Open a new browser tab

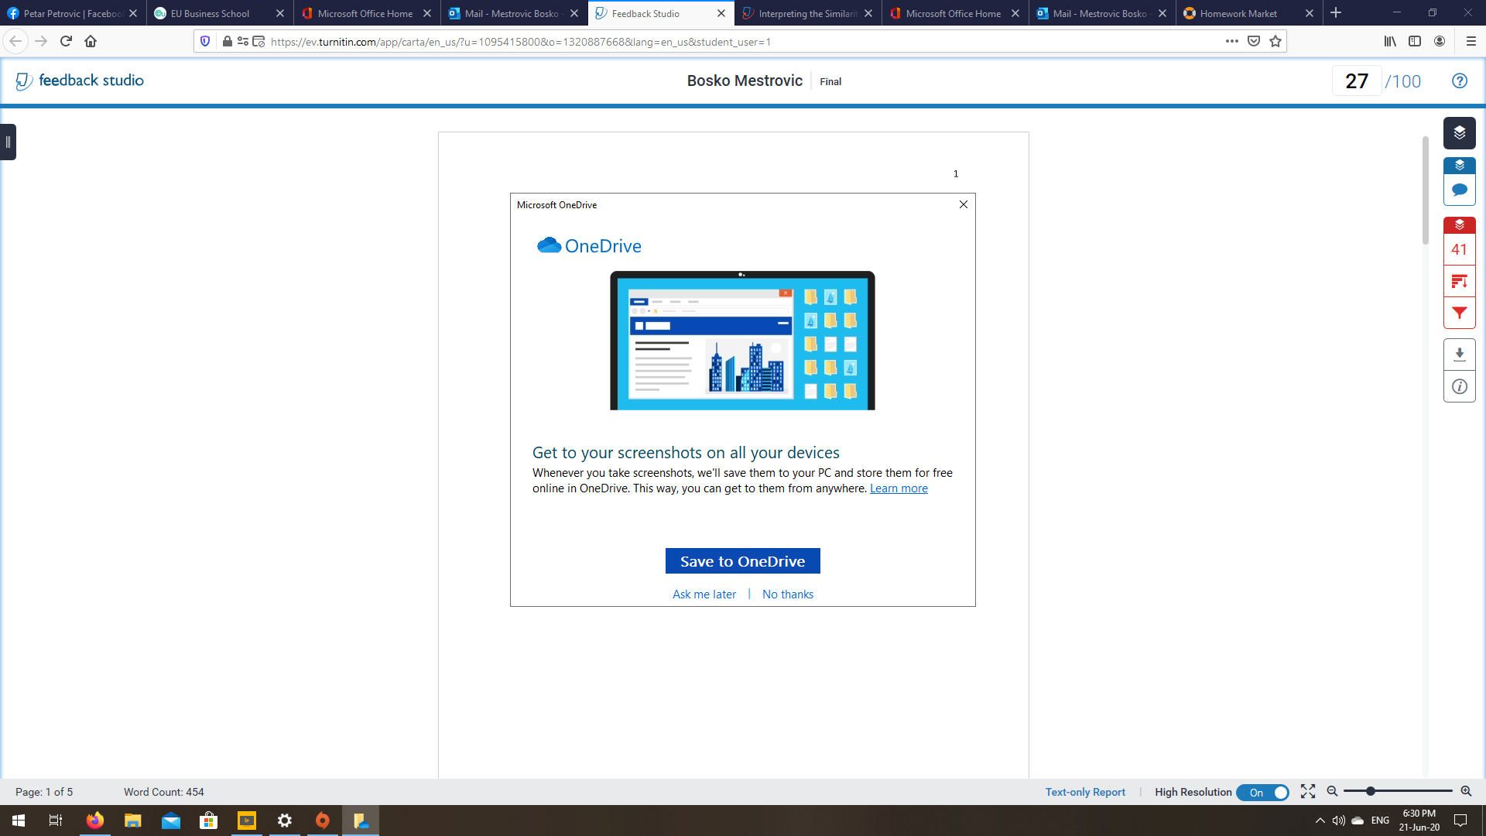1336,13
